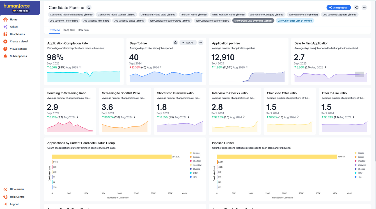376x209 pixels.
Task: Click the Date On or after Last 24 Months filter
Action: click(x=295, y=20)
